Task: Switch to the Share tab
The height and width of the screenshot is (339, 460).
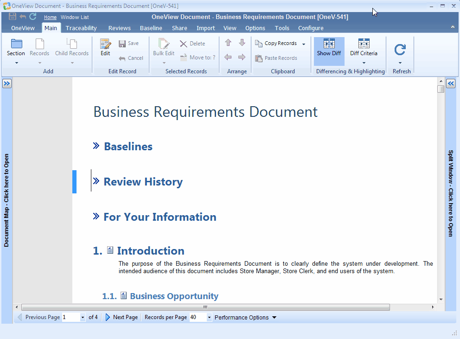Action: pyautogui.click(x=179, y=28)
